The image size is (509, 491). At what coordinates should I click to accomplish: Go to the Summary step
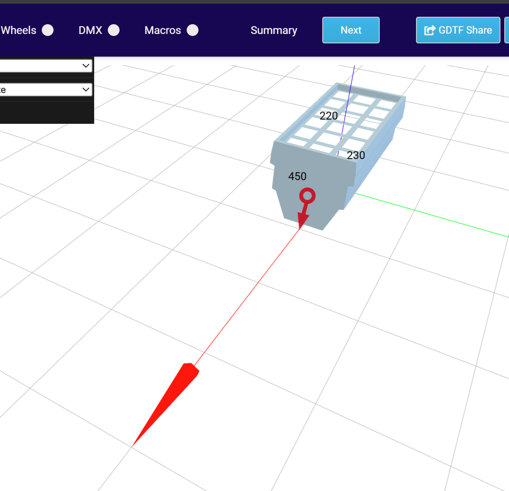point(274,30)
